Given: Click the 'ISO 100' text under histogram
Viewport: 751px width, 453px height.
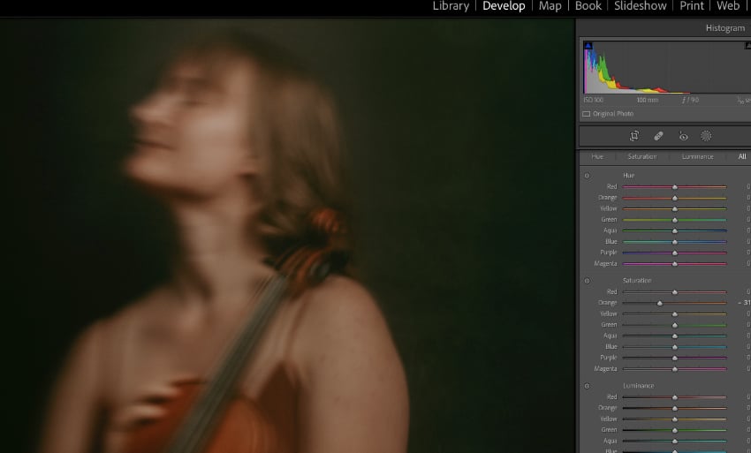Looking at the screenshot, I should pyautogui.click(x=594, y=100).
